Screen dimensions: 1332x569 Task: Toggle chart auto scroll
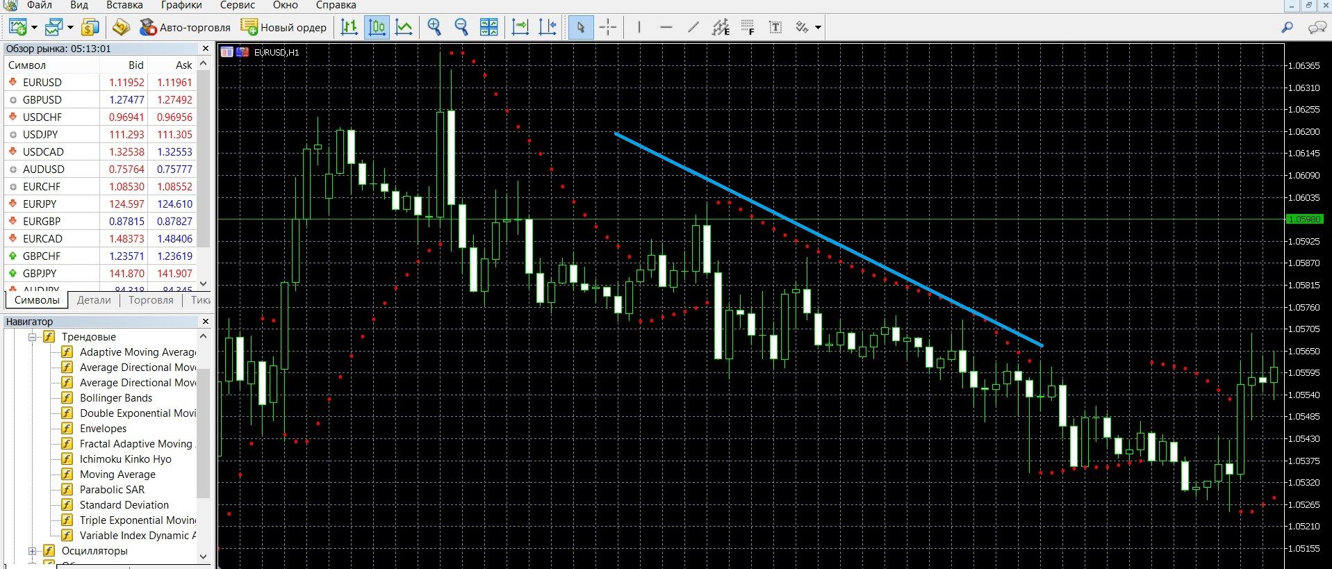520,27
